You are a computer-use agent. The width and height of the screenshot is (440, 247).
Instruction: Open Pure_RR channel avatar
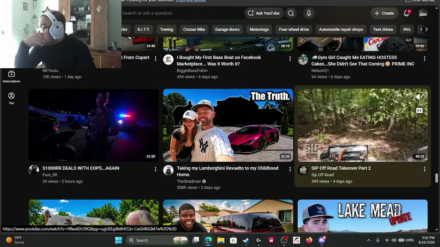click(34, 170)
